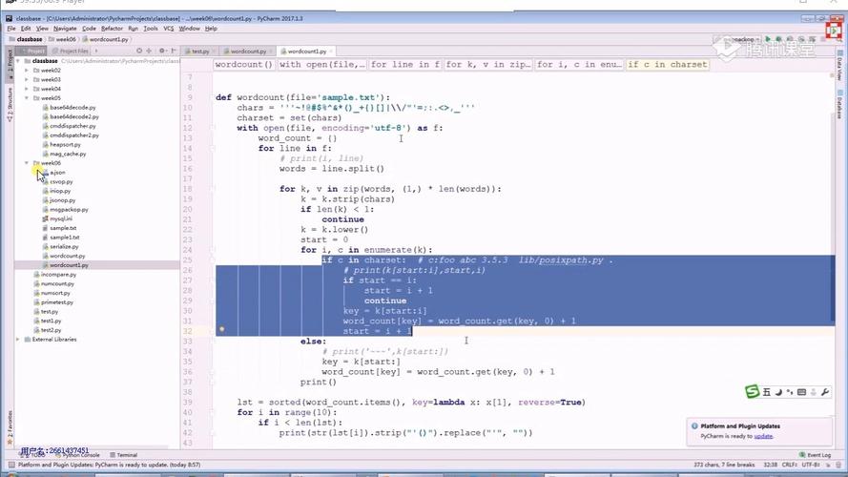Image resolution: width=848 pixels, height=477 pixels.
Task: Select msgpackop.py file
Action: pos(69,209)
